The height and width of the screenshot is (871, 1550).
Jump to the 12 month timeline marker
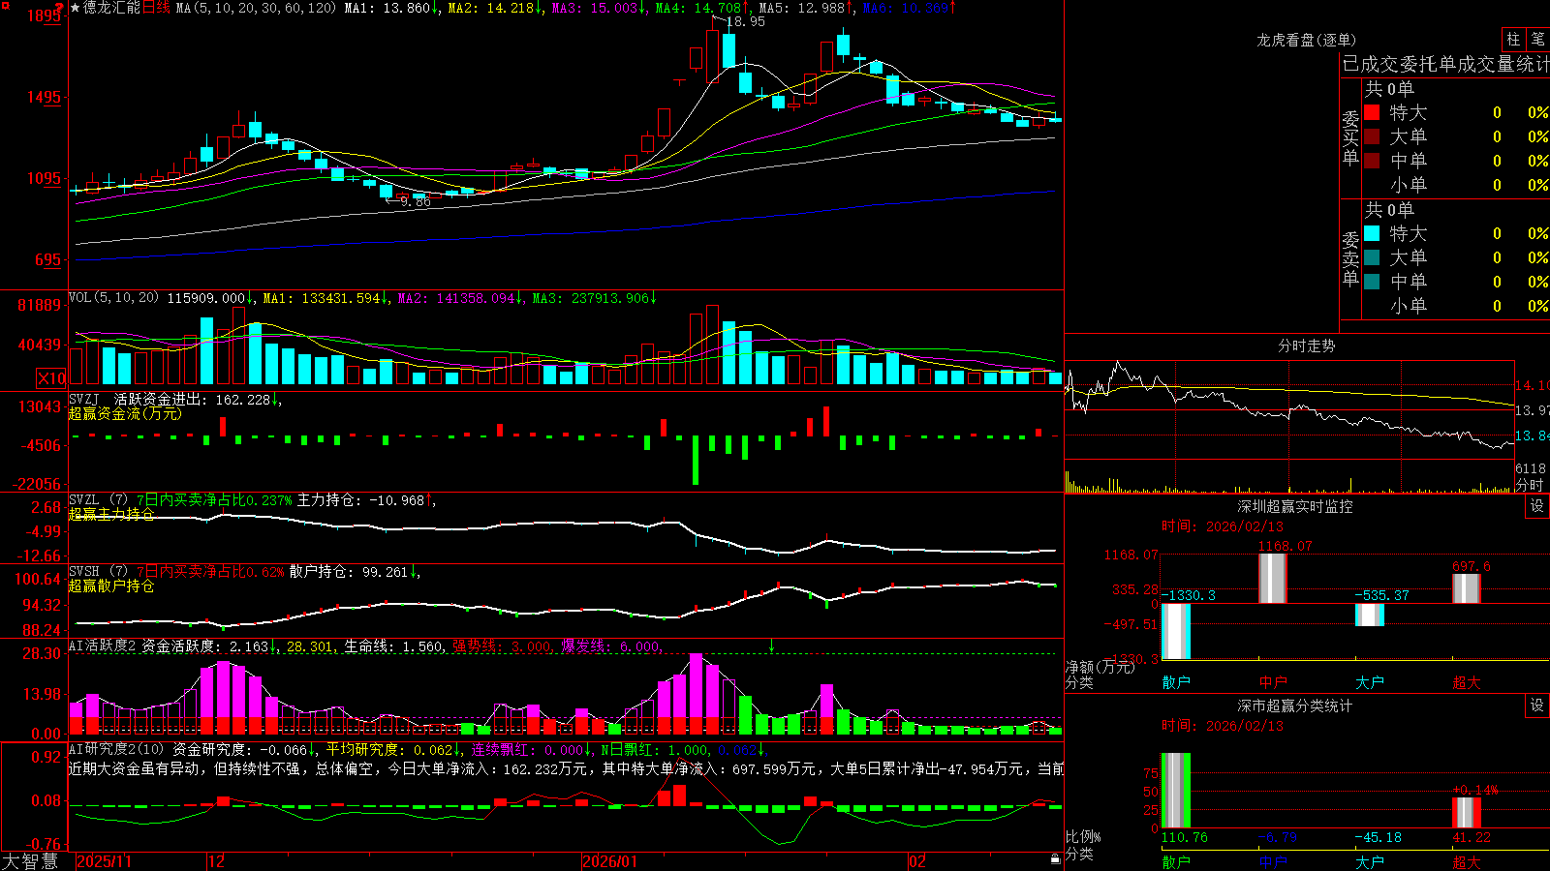216,861
